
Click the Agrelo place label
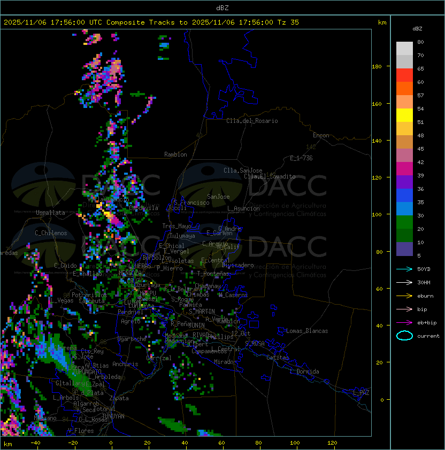pos(131,321)
